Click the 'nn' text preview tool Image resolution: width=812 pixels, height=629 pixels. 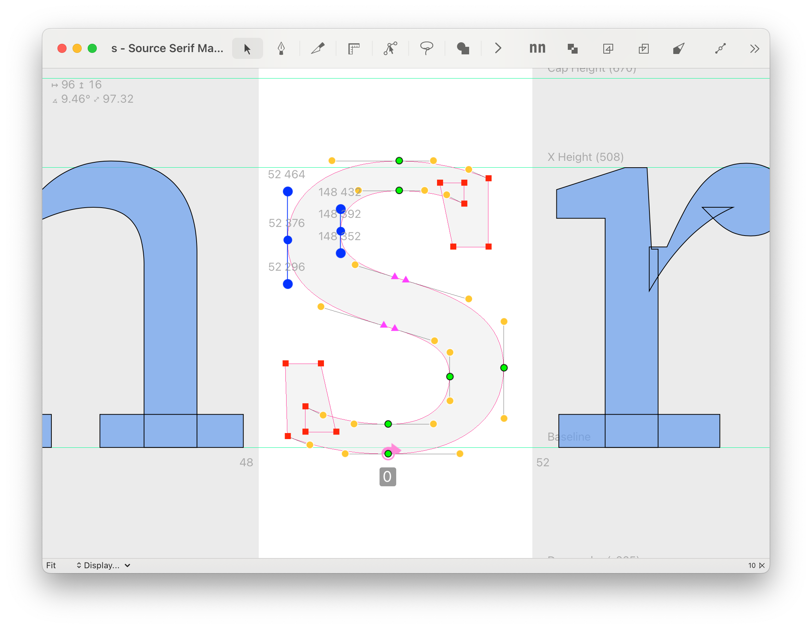pyautogui.click(x=537, y=48)
